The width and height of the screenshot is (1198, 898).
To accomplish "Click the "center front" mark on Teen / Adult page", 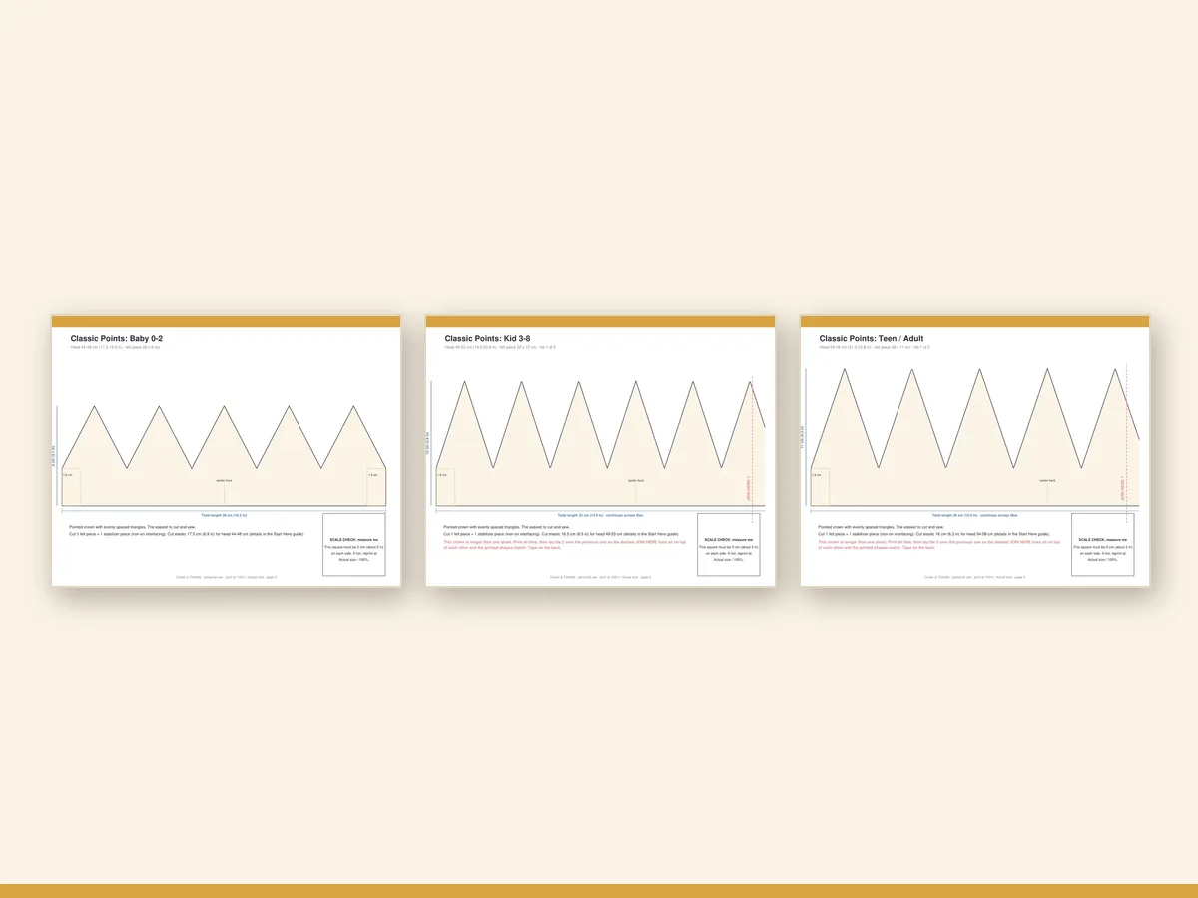I will tap(1047, 481).
